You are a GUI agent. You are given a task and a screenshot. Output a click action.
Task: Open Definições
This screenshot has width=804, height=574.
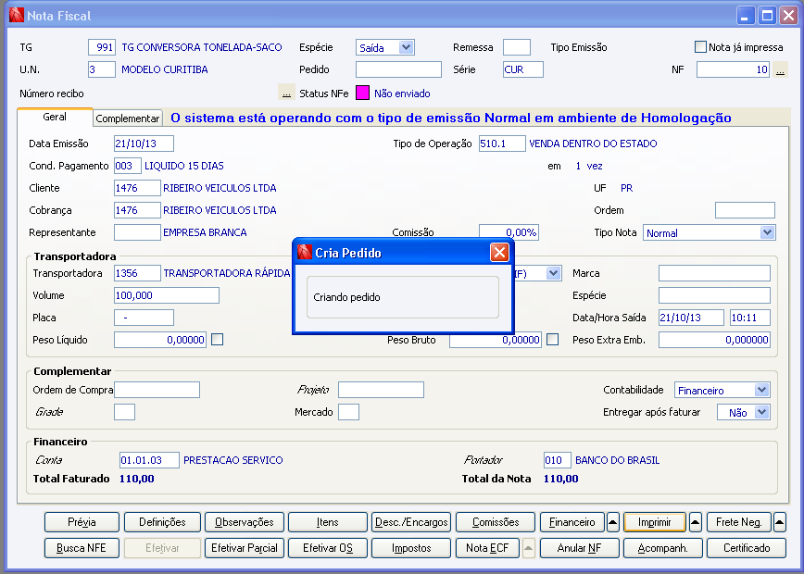coord(162,522)
